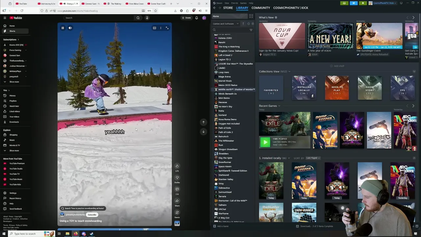This screenshot has width=421, height=237.
Task: Open the Steam COMMUNITY tab
Action: 260,8
